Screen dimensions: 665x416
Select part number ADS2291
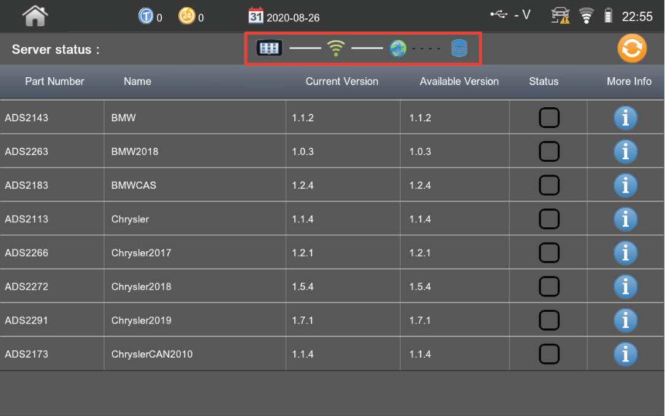tap(27, 320)
